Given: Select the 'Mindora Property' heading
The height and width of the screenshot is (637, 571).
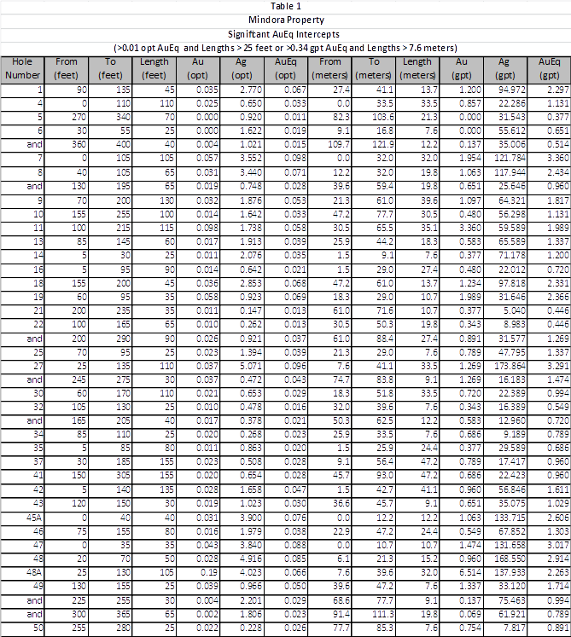Looking at the screenshot, I should [x=286, y=20].
